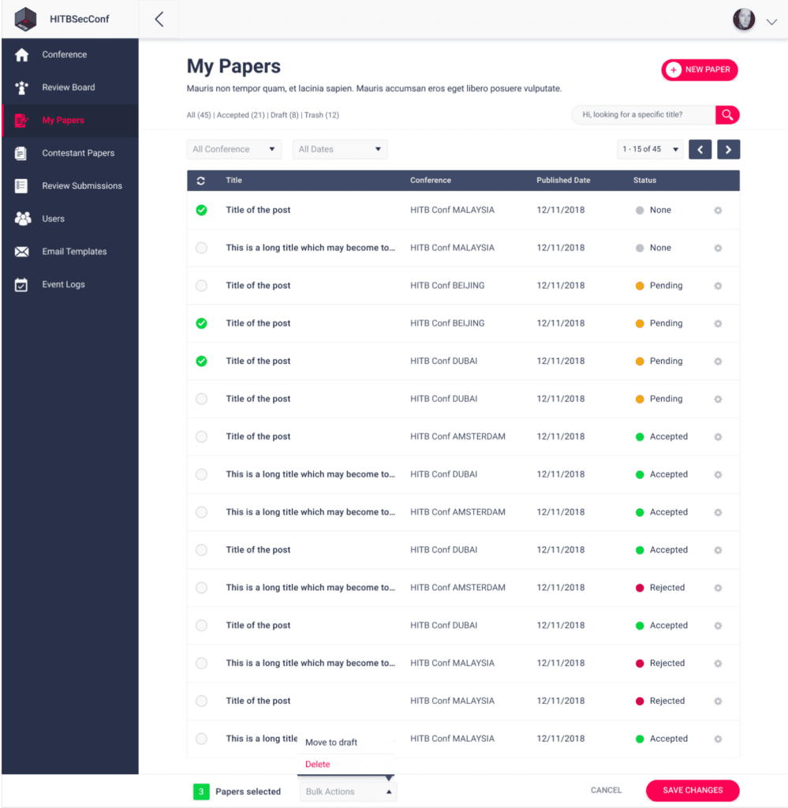Select the paper for HITB Conf AMSTERDAM with Accepted status
This screenshot has height=808, width=788.
click(201, 436)
